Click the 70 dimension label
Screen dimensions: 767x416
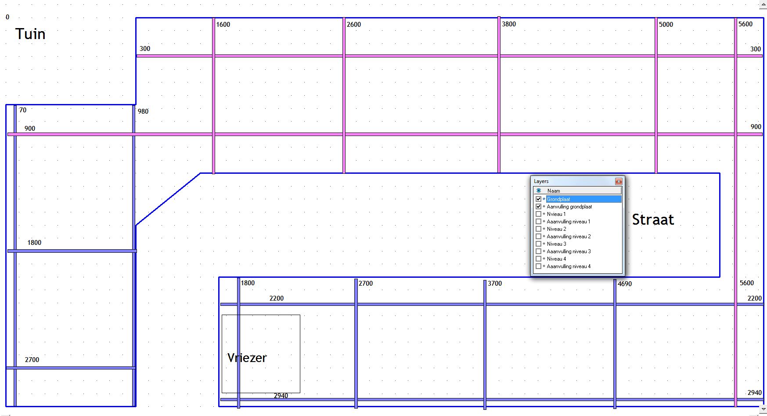click(x=23, y=110)
